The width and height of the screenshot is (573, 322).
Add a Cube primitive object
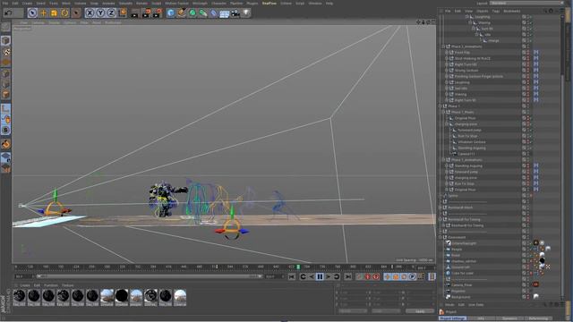pos(170,13)
